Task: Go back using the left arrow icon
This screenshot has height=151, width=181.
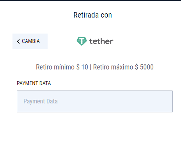Action: point(18,41)
